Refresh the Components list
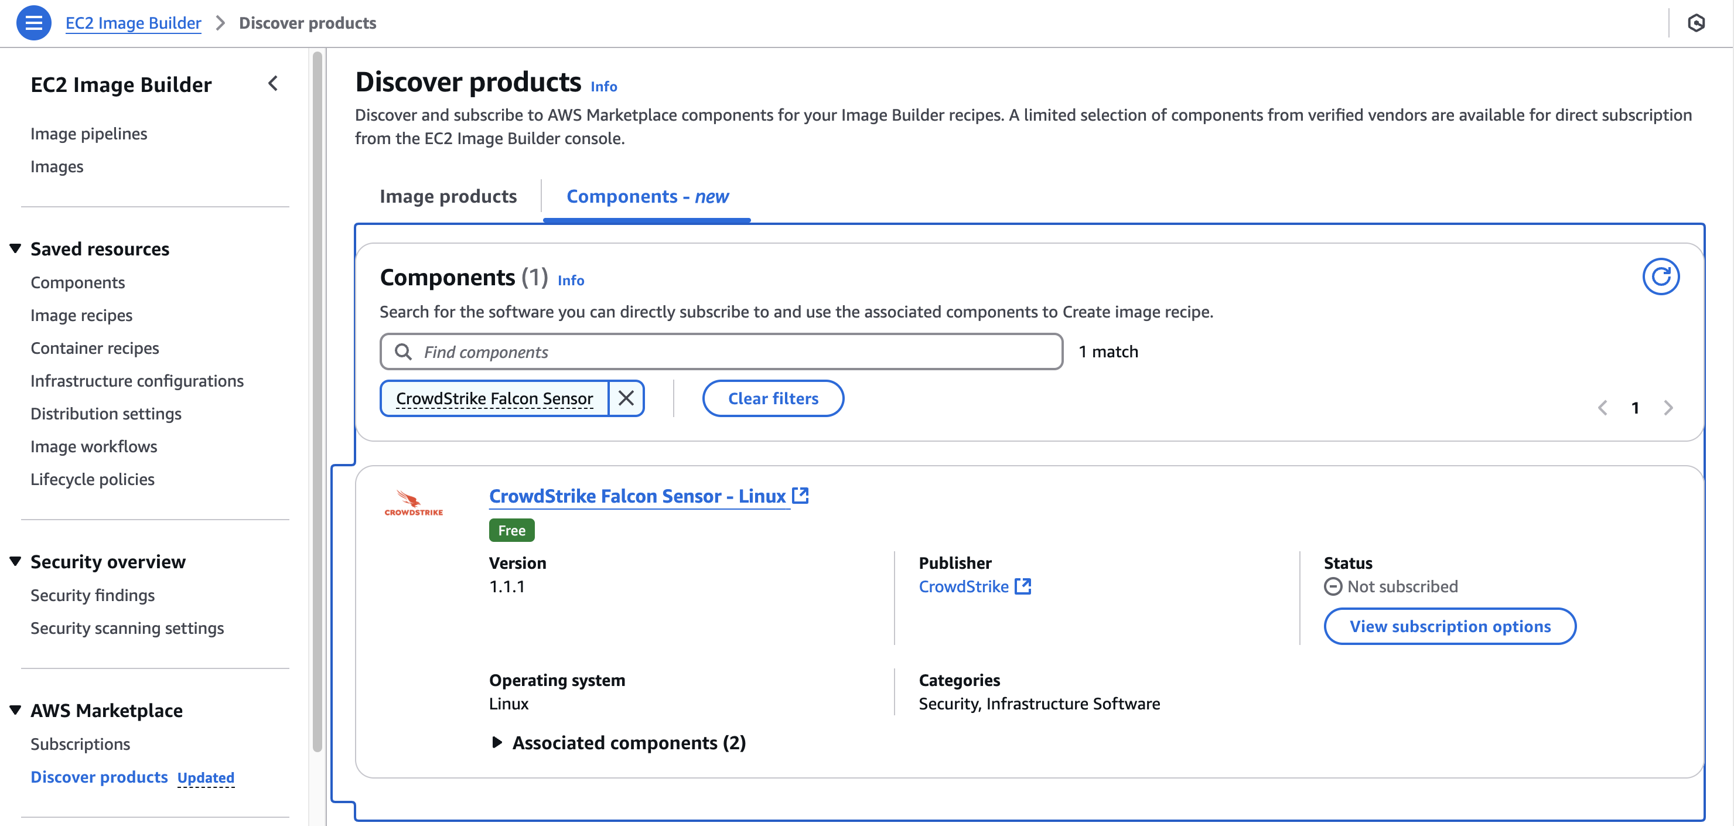The height and width of the screenshot is (826, 1734). point(1660,277)
